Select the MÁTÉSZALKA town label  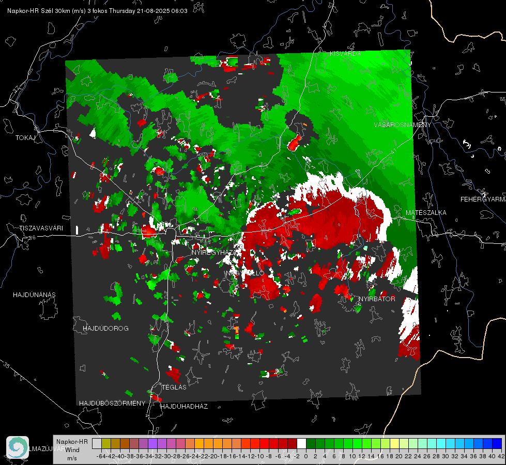pyautogui.click(x=426, y=213)
